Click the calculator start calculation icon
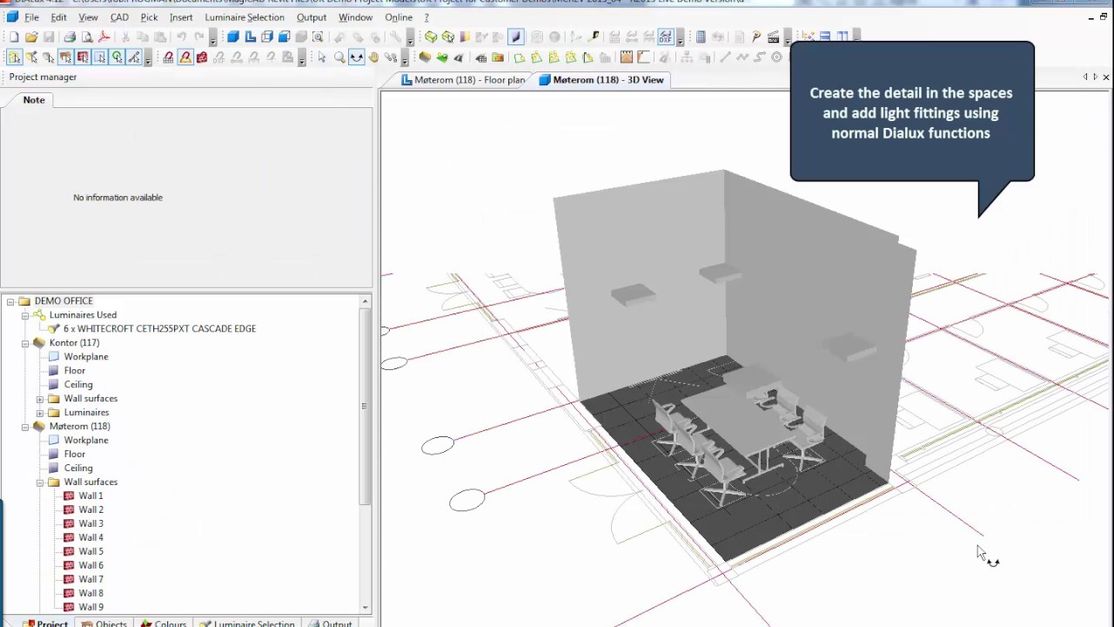 pos(701,37)
